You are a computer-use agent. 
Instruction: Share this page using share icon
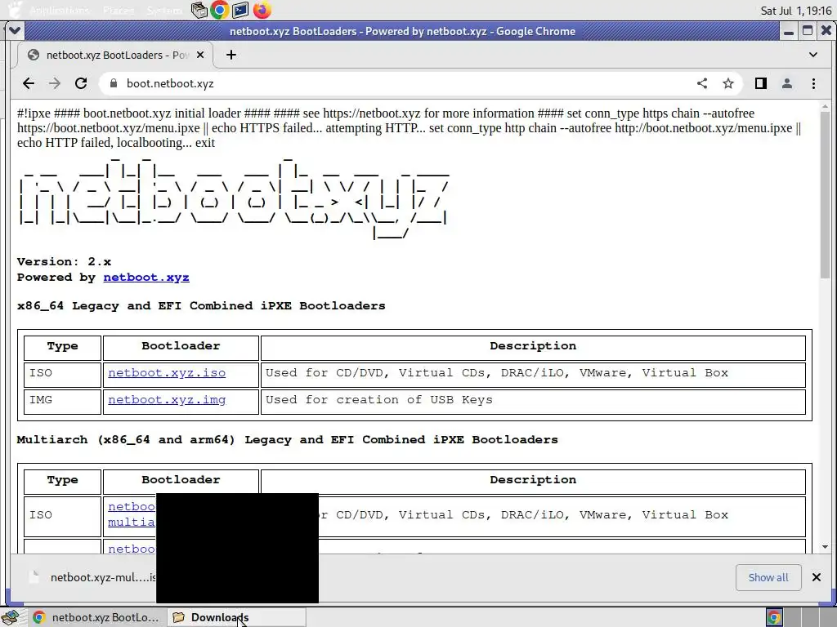(702, 83)
